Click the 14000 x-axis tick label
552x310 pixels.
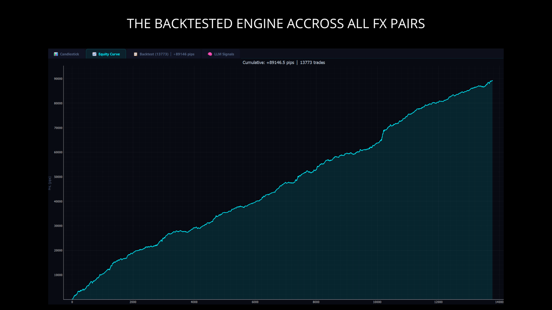499,302
